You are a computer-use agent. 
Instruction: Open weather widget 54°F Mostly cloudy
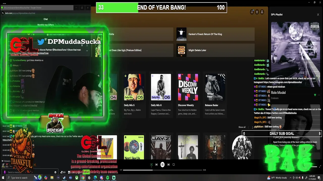pos(277,178)
